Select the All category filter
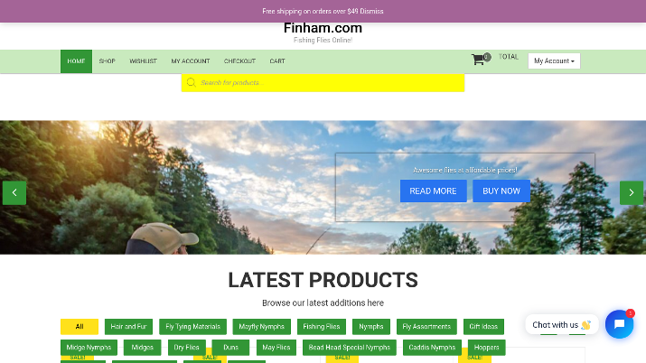Viewport: 646px width, 363px height. tap(80, 327)
